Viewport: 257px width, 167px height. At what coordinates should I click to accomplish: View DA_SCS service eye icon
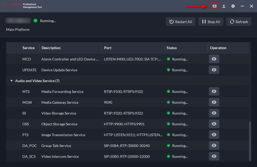(x=214, y=156)
